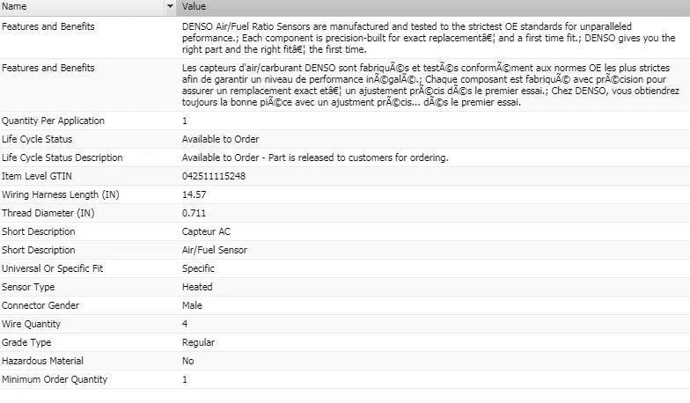
Task: Select the Universal Or Specific Fit row
Action: coord(345,268)
